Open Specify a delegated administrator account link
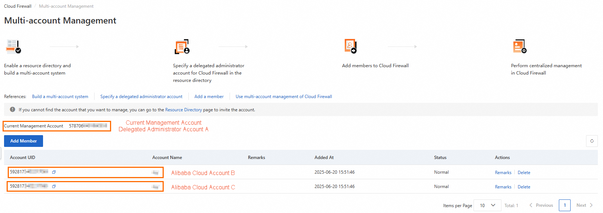Viewport: 603px width, 213px height. click(x=141, y=97)
